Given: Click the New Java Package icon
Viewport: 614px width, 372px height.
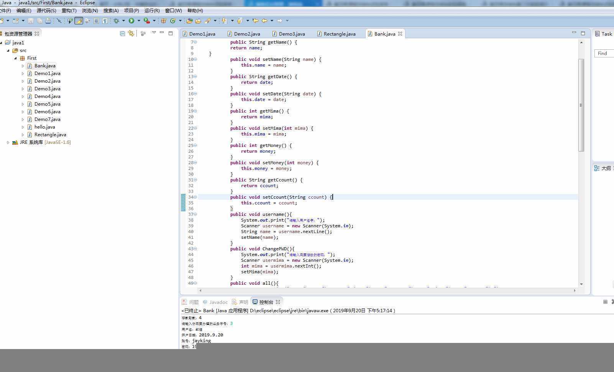Looking at the screenshot, I should [163, 21].
